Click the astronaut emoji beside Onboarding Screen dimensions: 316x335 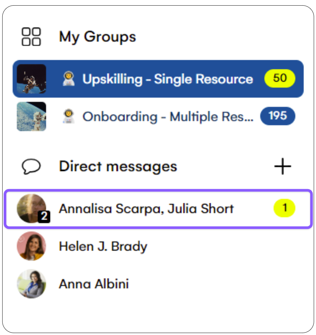tap(68, 117)
